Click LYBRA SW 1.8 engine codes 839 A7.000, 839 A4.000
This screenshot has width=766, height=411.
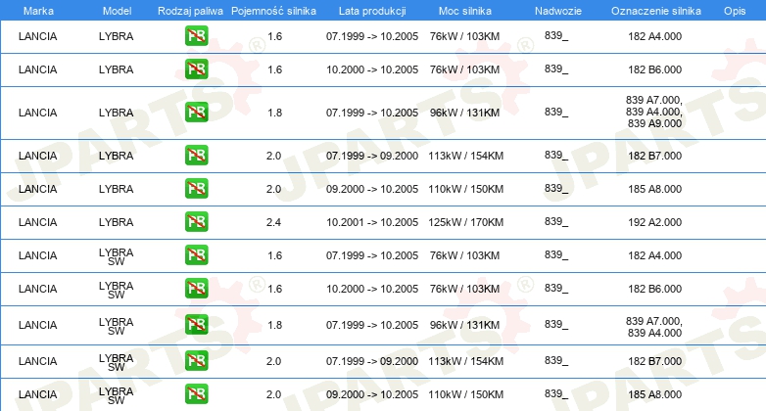tap(654, 327)
